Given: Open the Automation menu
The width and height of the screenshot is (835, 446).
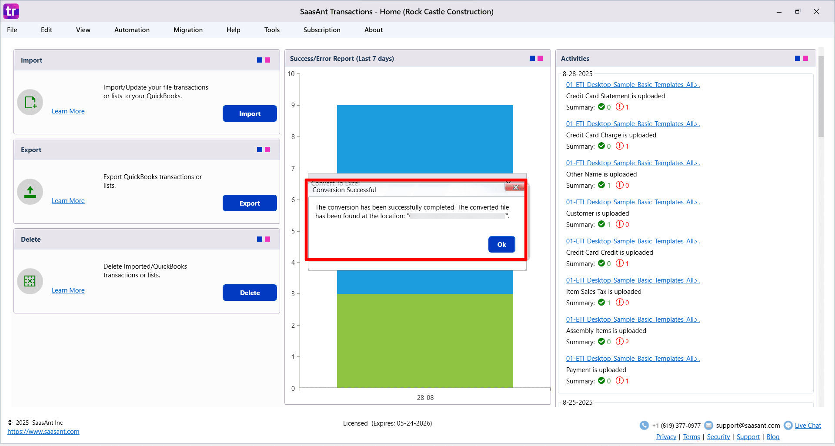Looking at the screenshot, I should 132,30.
